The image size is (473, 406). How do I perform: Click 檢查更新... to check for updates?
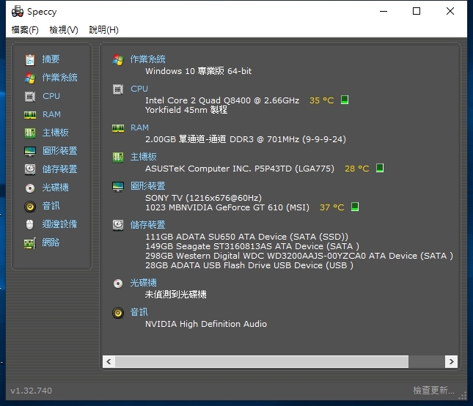pyautogui.click(x=433, y=391)
